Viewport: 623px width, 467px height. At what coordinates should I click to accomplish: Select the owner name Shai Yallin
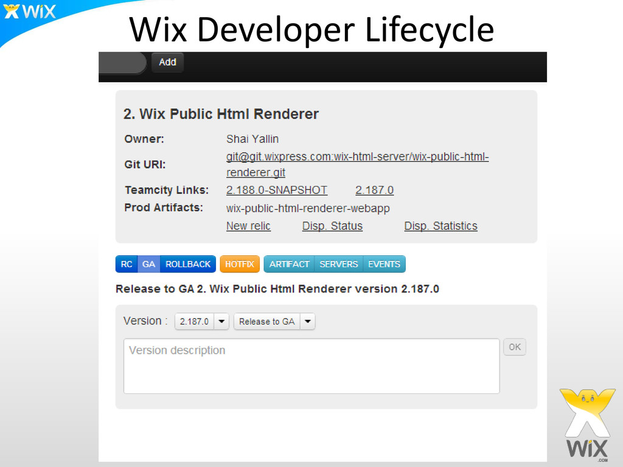click(252, 139)
